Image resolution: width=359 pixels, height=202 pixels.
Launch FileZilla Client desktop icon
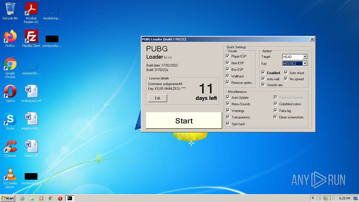[x=31, y=39]
